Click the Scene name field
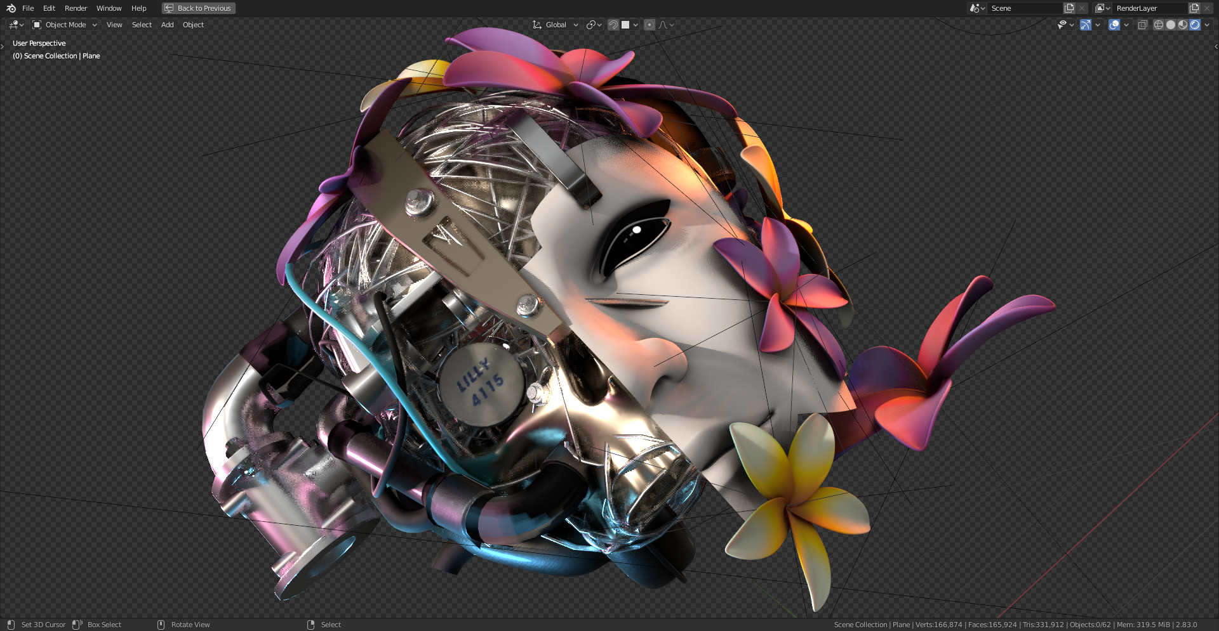This screenshot has width=1219, height=631. [1025, 8]
